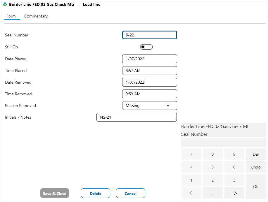Edit the Time Placed field
Viewport: 268px width, 202px height.
click(149, 71)
